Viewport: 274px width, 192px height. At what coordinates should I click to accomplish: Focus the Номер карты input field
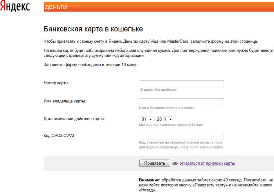tap(181, 83)
